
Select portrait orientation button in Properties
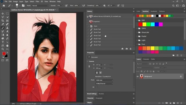point(97,72)
